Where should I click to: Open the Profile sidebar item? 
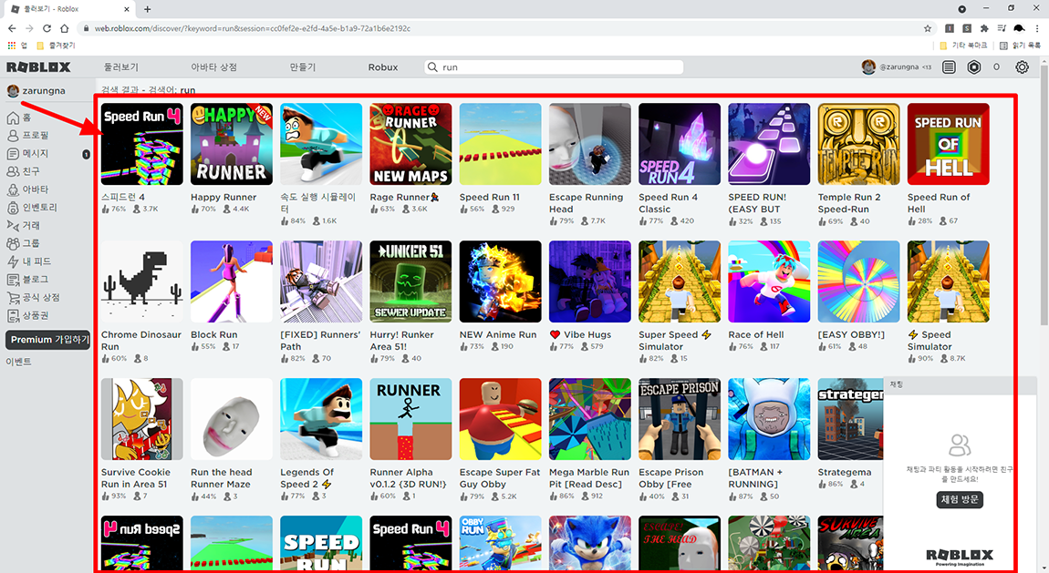(27, 136)
